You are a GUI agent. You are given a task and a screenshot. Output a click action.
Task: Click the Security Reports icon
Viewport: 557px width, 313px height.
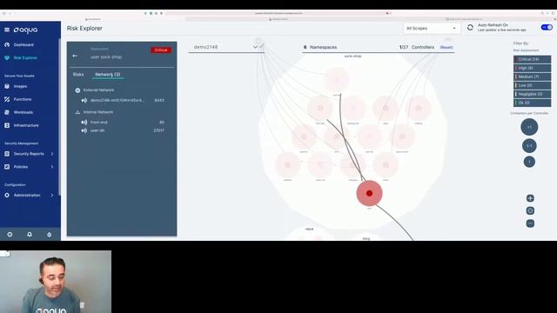[x=7, y=154]
